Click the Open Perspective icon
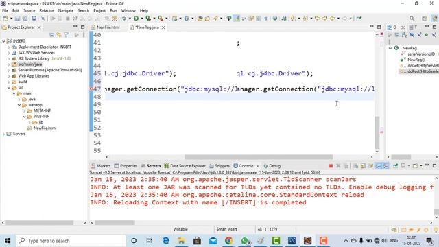This screenshot has width=439, height=247. (425, 19)
